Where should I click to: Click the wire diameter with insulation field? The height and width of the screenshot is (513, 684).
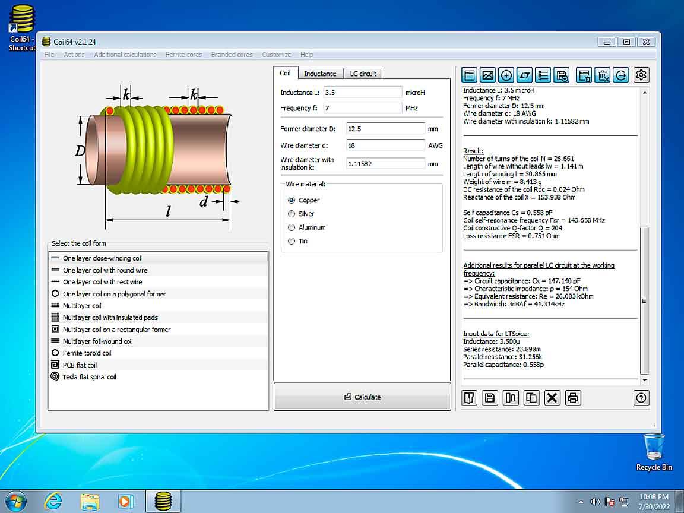[385, 164]
